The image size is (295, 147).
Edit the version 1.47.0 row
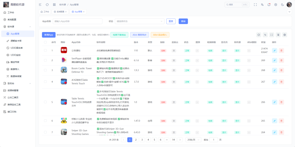click(275, 121)
